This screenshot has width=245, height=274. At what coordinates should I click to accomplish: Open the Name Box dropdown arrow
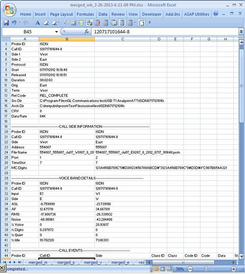pos(56,32)
